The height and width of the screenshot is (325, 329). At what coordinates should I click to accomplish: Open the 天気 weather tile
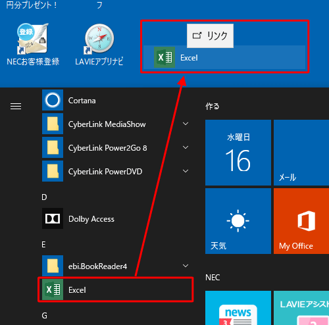coord(238,221)
